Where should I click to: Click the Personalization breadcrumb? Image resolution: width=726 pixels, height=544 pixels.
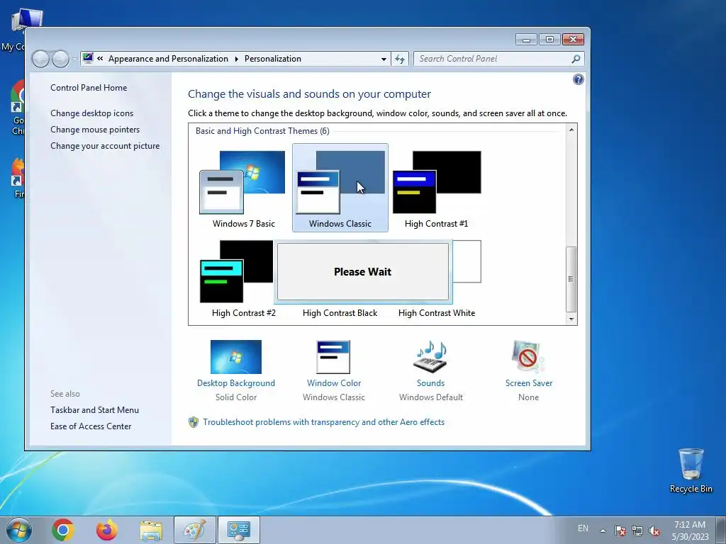click(273, 59)
